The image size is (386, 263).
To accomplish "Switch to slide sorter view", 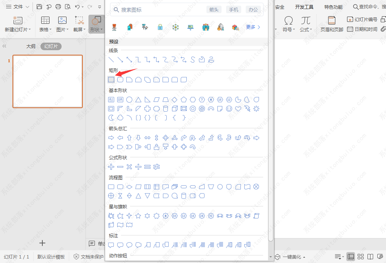I will click(x=361, y=257).
